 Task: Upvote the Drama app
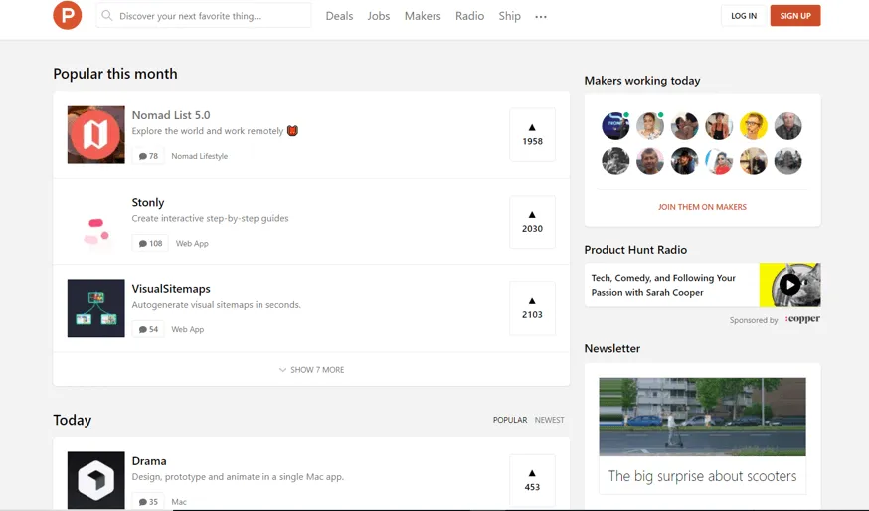click(x=532, y=480)
